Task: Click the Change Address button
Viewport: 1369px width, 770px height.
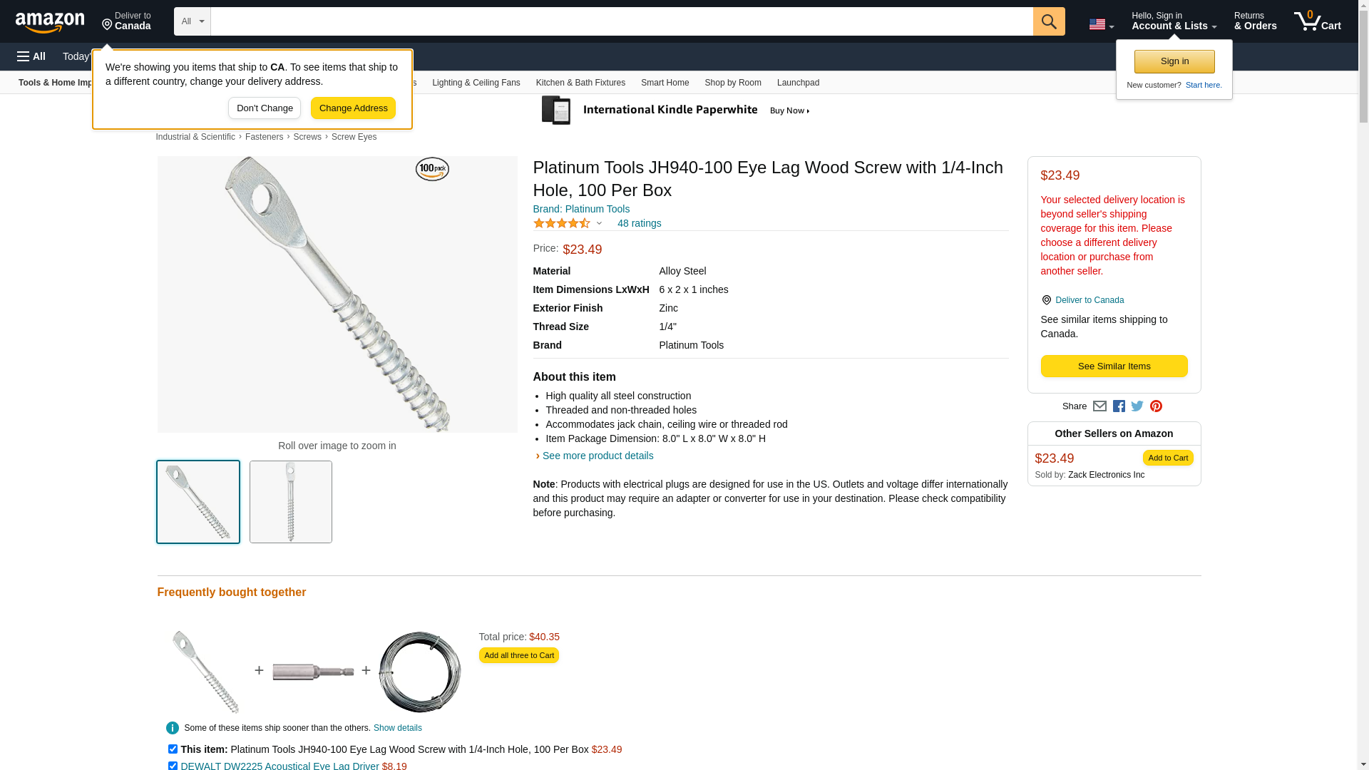Action: click(353, 108)
